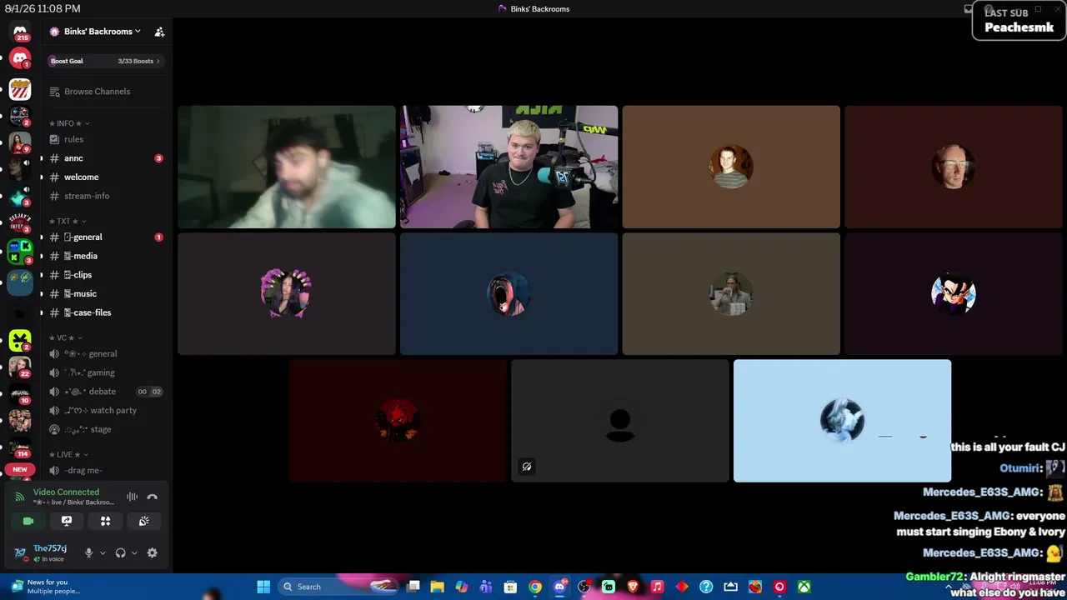Open Microsoft Teams in taskbar
1067x600 pixels.
(x=486, y=587)
